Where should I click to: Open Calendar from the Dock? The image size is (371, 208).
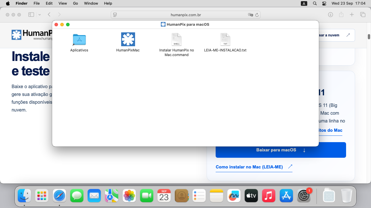click(164, 196)
